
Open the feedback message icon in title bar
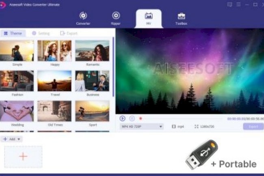[x=229, y=4]
